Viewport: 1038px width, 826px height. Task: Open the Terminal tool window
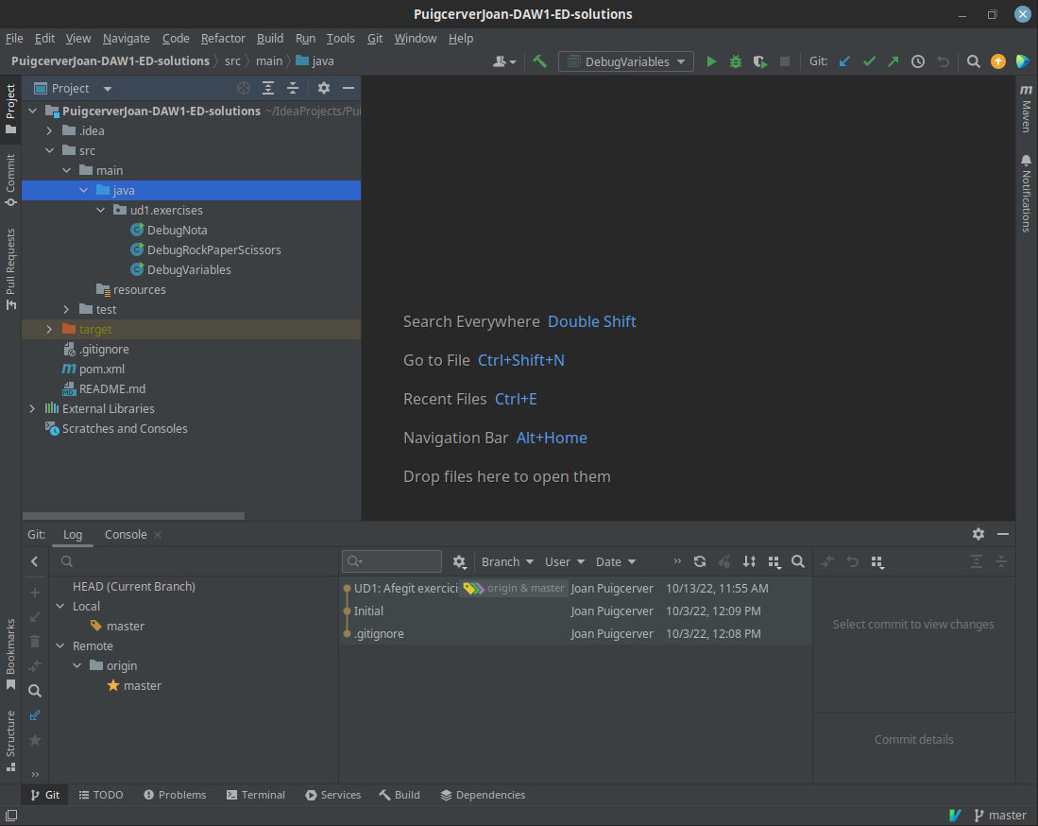pos(256,795)
